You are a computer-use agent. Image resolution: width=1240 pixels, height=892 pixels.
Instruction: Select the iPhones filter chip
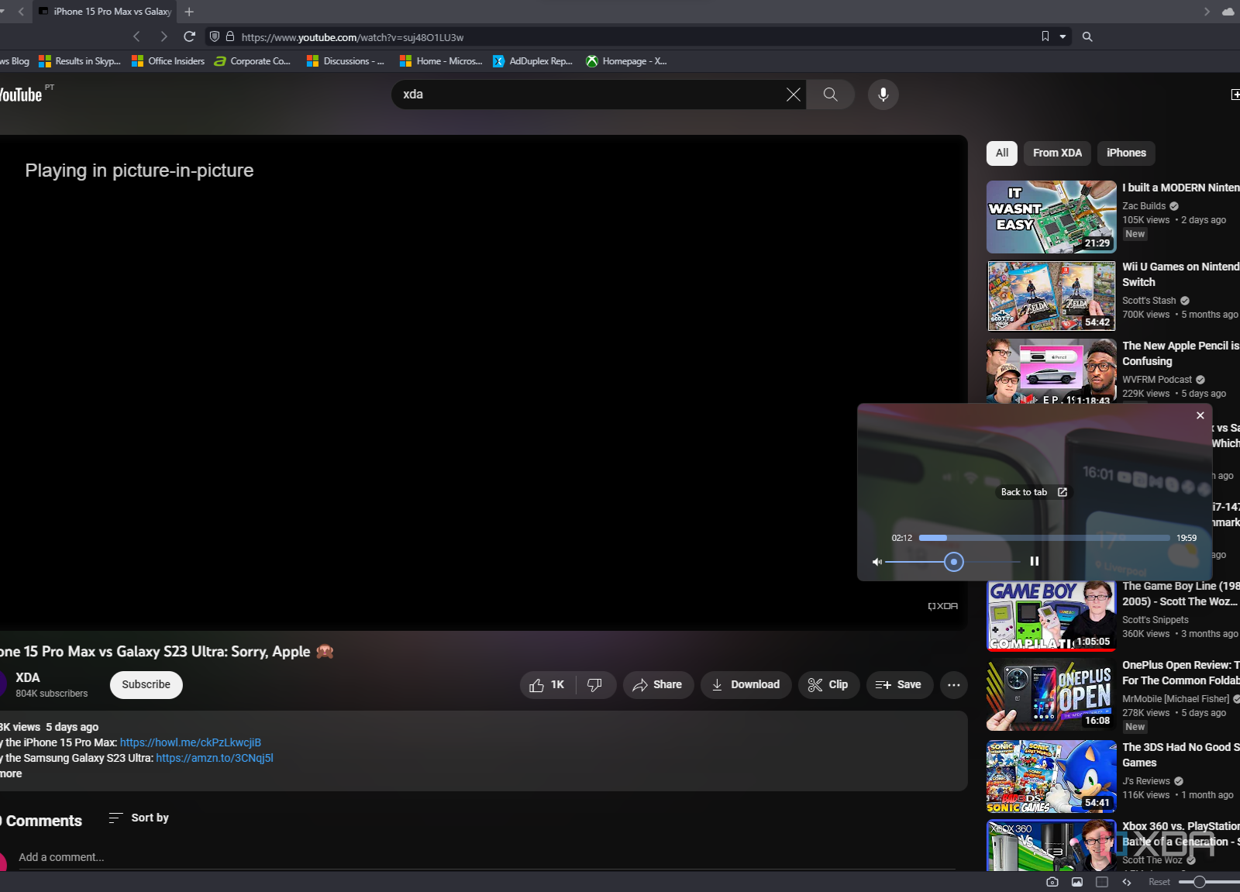click(x=1126, y=153)
